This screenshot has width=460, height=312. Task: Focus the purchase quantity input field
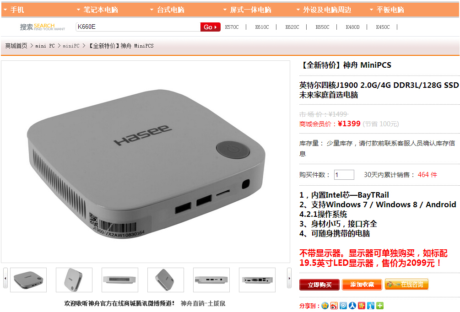click(344, 175)
